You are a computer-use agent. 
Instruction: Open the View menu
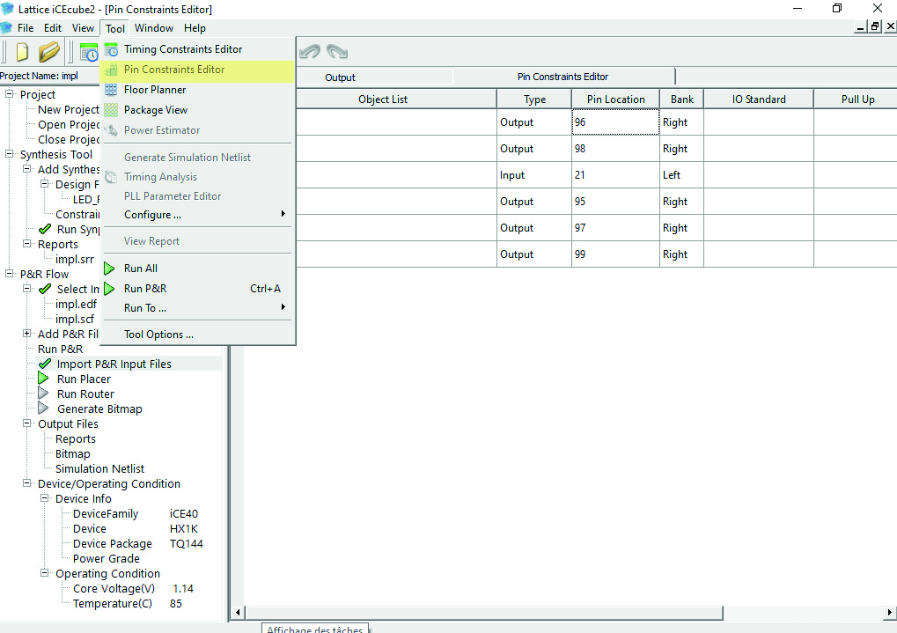point(83,28)
